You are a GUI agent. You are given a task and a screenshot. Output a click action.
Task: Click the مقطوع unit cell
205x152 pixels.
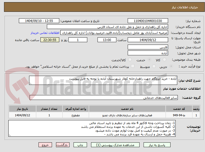76,115
